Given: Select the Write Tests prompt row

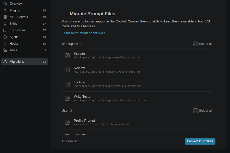Looking at the screenshot, I should [137, 98].
